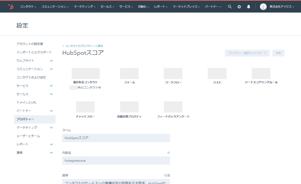Open the マーケットプレイス navigation menu

186,7
